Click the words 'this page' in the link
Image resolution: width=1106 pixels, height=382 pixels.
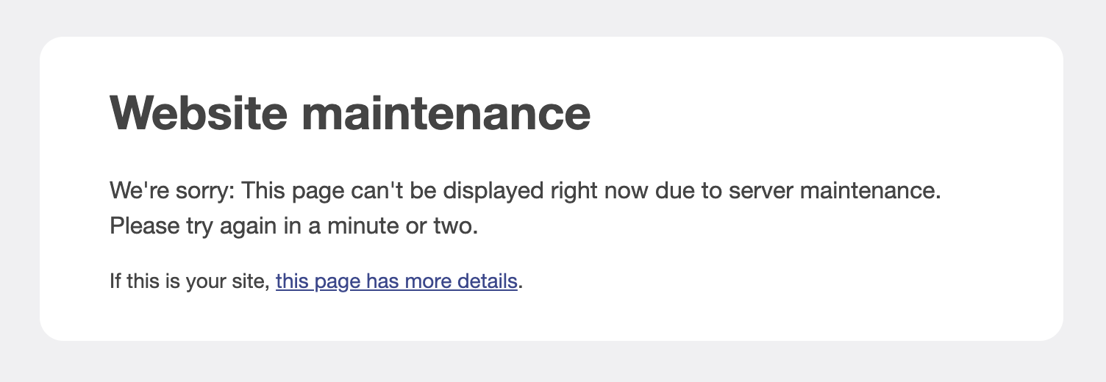(x=318, y=281)
